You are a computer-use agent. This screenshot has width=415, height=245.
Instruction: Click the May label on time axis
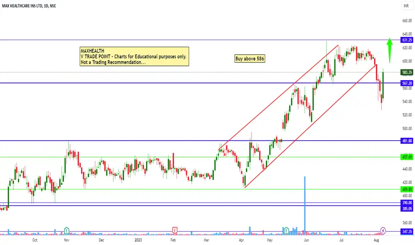(269, 240)
